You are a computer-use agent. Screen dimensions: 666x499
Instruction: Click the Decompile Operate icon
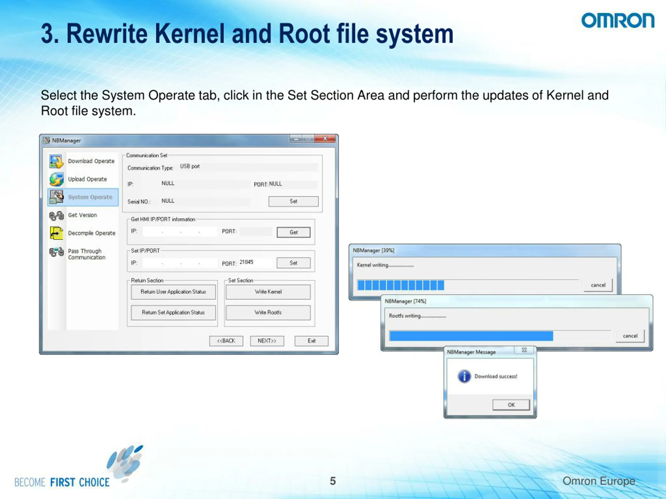pyautogui.click(x=56, y=233)
